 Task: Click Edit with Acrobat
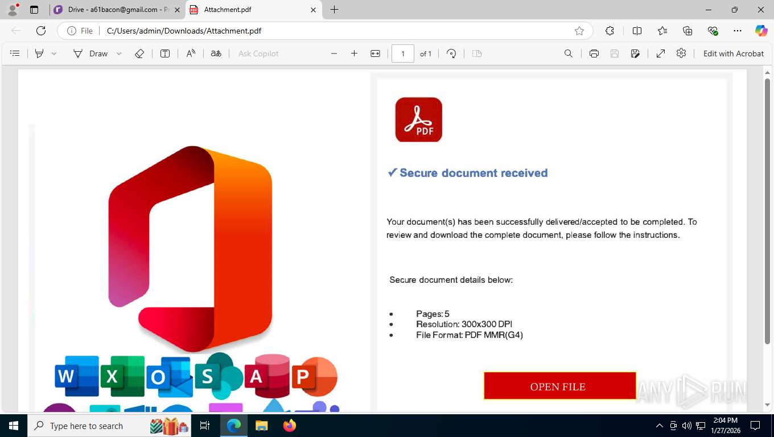734,53
